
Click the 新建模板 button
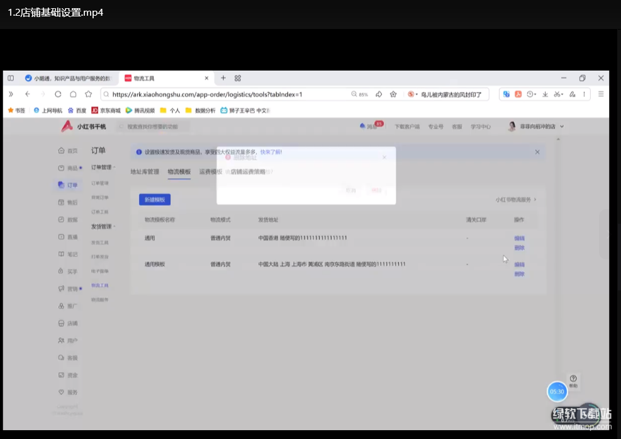pyautogui.click(x=154, y=200)
